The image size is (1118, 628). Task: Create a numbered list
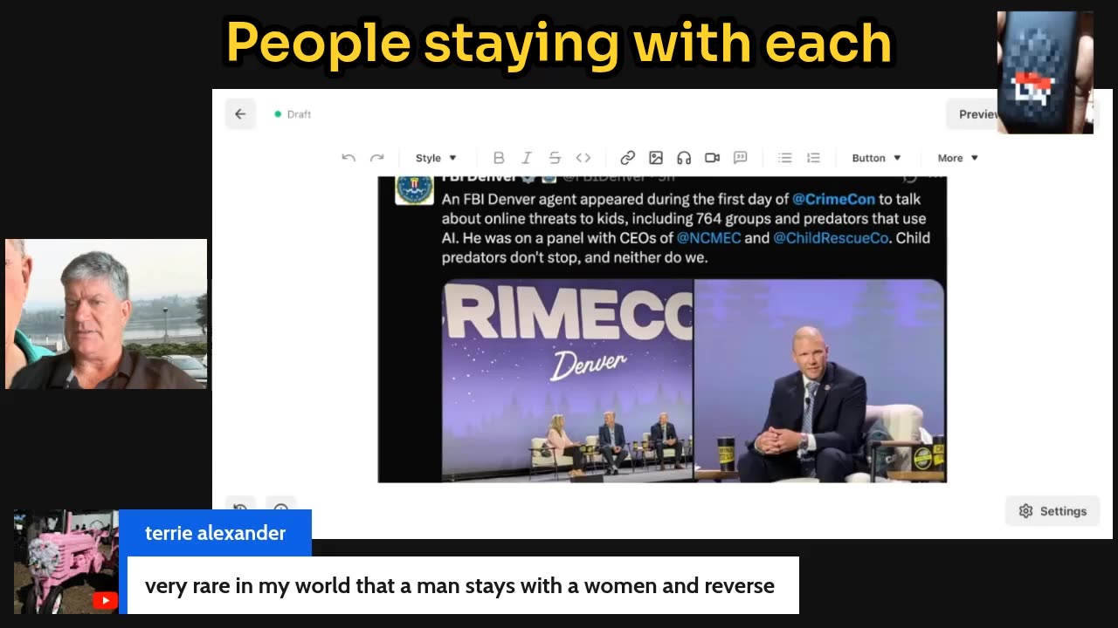(x=813, y=158)
